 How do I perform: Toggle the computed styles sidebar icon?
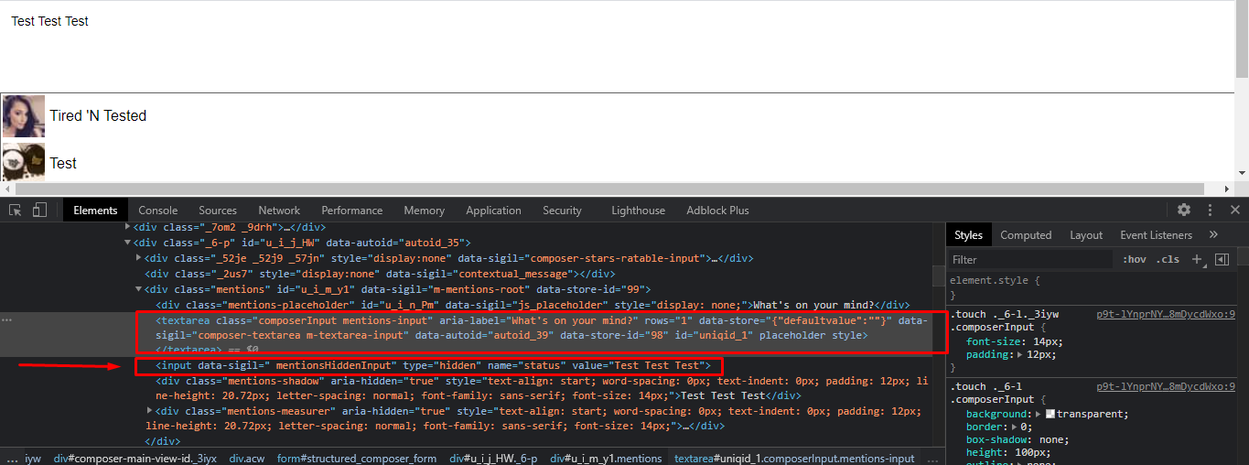point(1222,260)
